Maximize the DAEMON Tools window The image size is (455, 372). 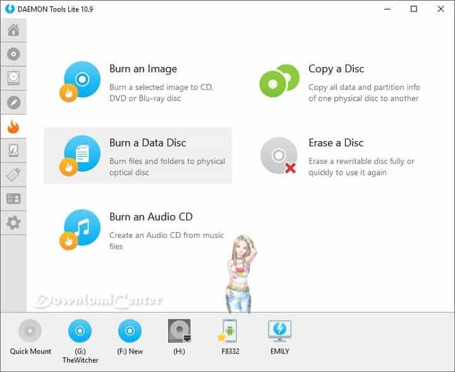(414, 9)
